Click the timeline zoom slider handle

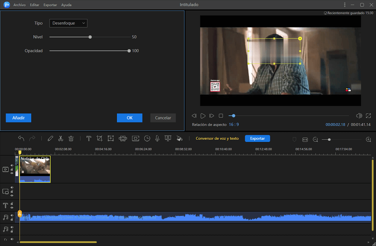point(329,139)
